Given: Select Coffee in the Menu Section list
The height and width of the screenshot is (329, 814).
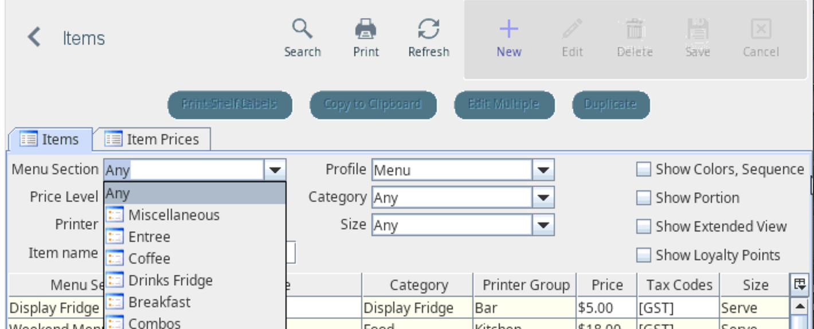Looking at the screenshot, I should pos(195,258).
